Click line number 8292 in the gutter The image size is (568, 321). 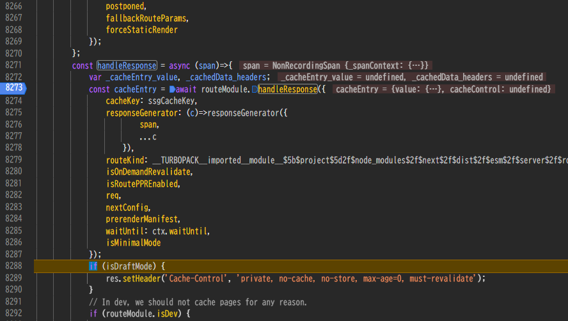13,313
